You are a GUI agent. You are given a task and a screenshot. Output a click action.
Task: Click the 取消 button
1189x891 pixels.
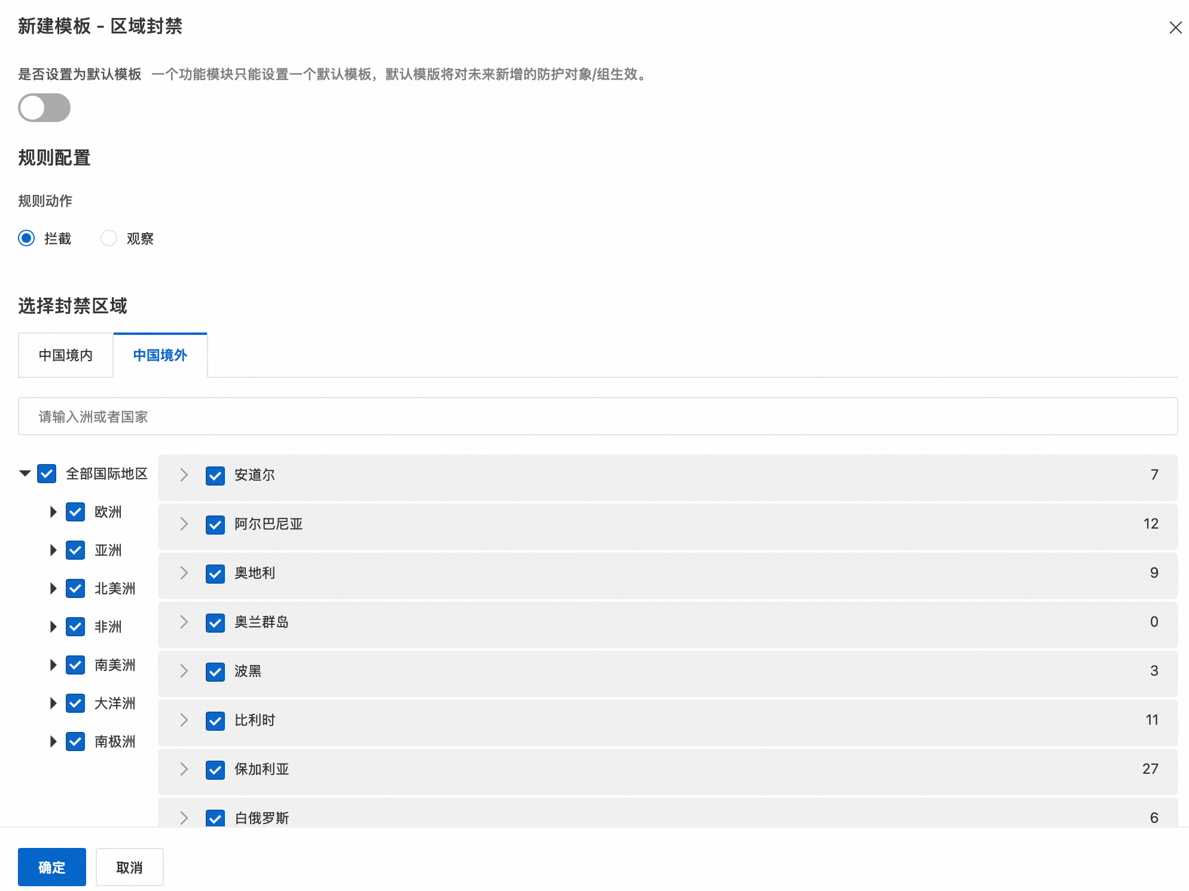tap(129, 867)
